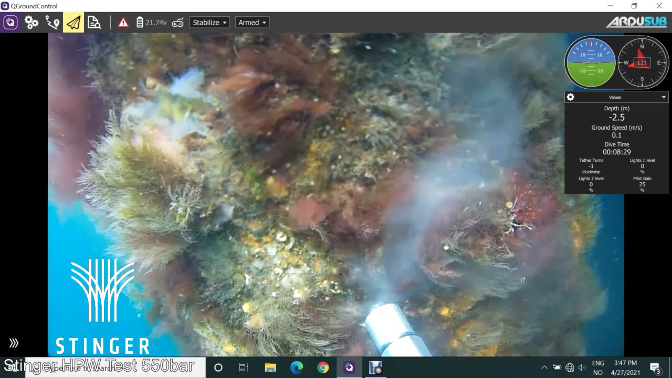Open joystick status gamepad icon

pos(178,23)
